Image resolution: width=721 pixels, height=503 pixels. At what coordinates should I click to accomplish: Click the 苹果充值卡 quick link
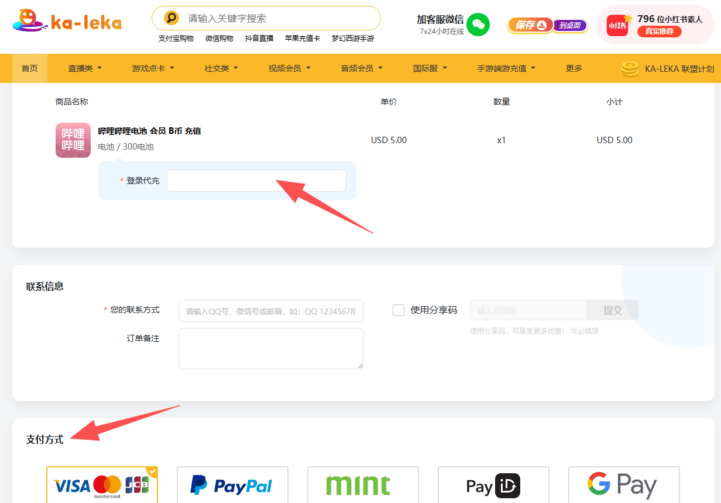(302, 39)
